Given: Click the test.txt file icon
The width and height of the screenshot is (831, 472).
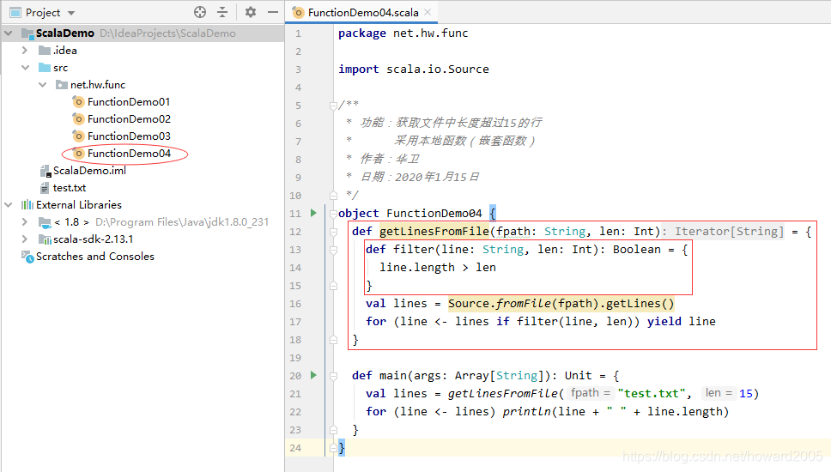Looking at the screenshot, I should 45,188.
